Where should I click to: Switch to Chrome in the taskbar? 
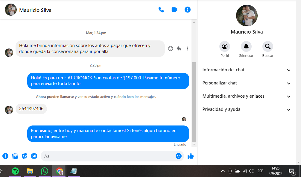click(59, 171)
